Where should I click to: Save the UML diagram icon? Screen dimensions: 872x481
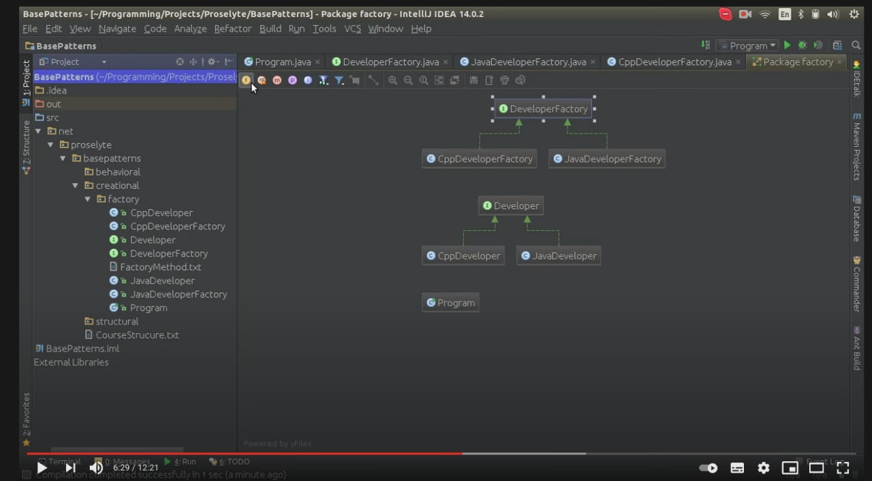pos(473,80)
